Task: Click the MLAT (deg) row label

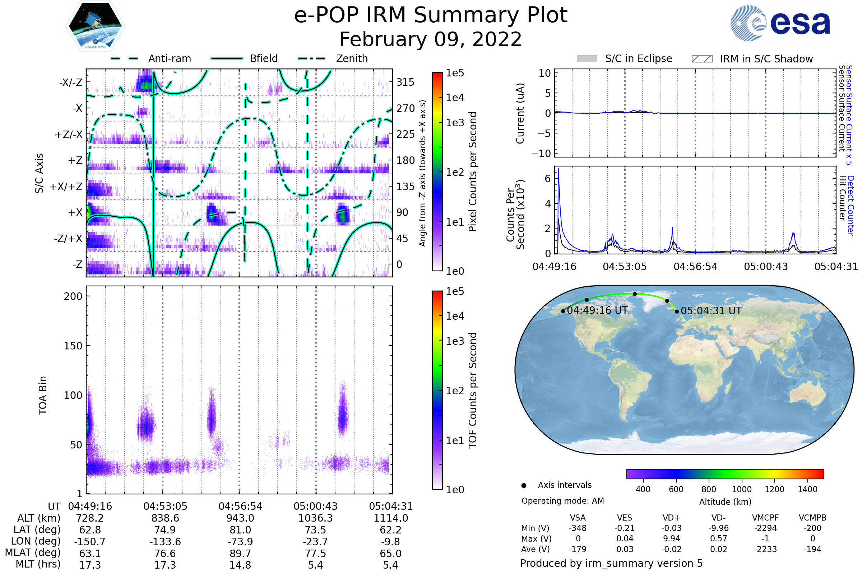Action: pyautogui.click(x=33, y=552)
